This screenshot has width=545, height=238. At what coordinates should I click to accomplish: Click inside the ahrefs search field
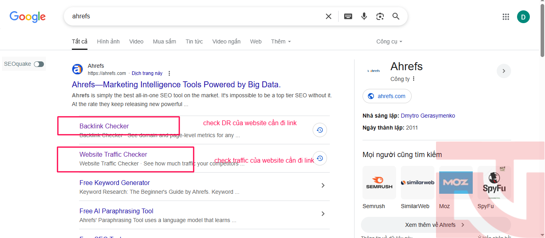pyautogui.click(x=196, y=16)
